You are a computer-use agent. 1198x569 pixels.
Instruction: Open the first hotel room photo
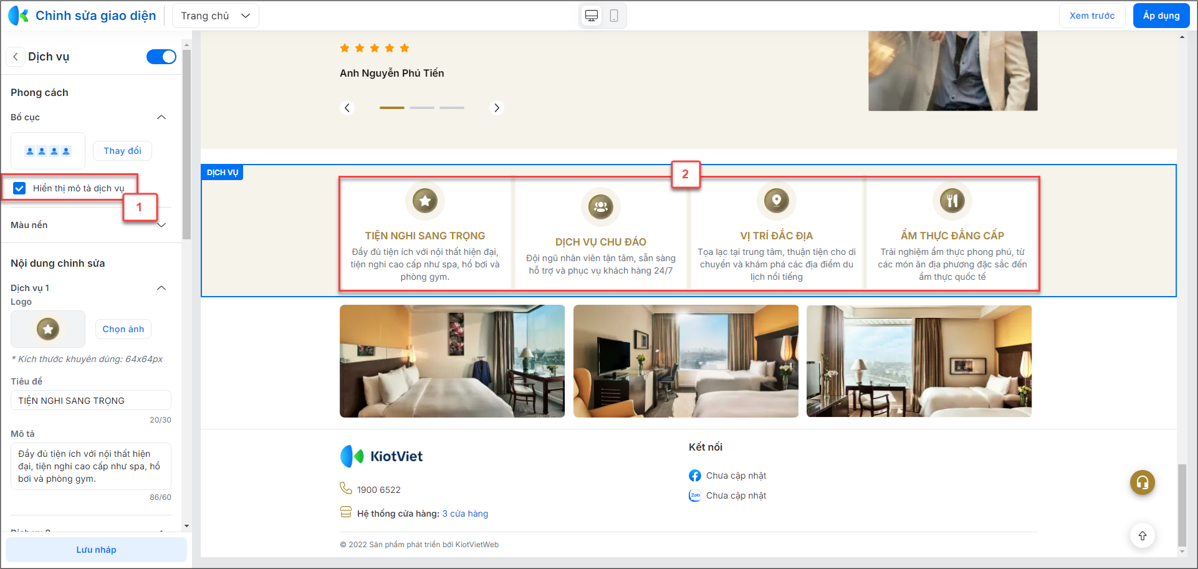452,361
